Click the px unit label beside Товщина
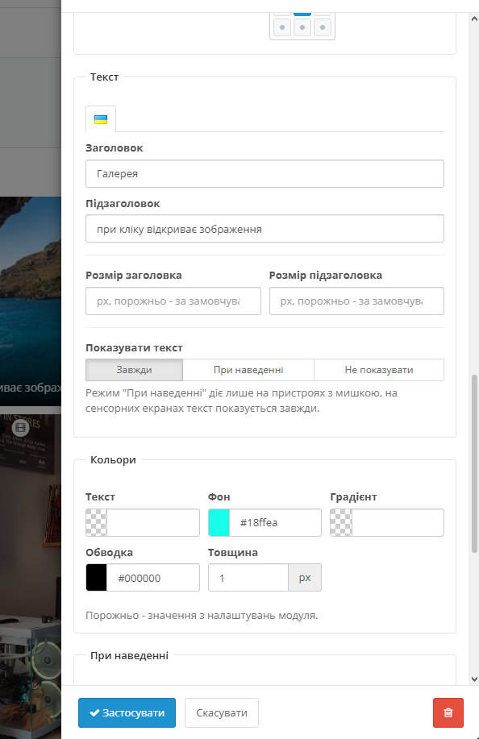The height and width of the screenshot is (739, 479). tap(305, 578)
